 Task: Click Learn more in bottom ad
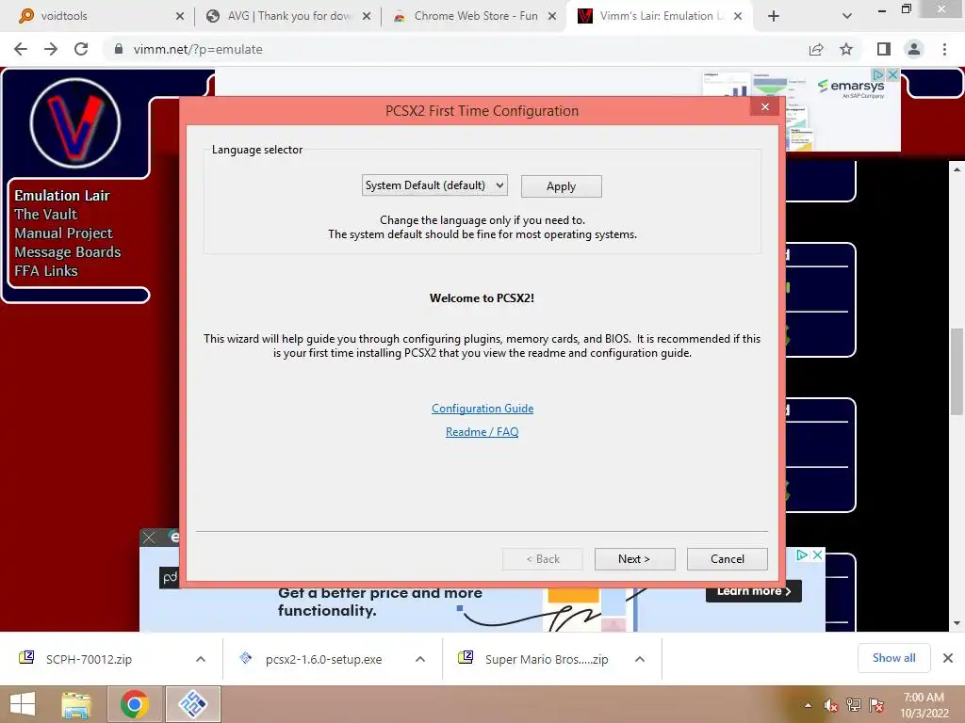pyautogui.click(x=753, y=591)
